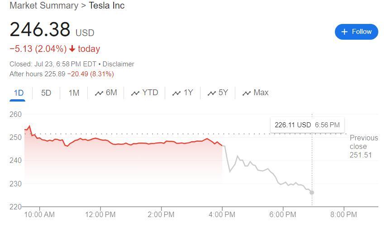Select the 1D time range tab
The width and height of the screenshot is (386, 227).
(19, 93)
